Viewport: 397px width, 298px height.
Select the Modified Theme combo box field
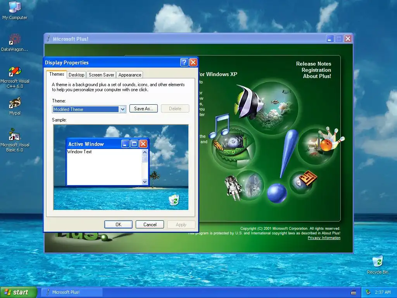coord(89,109)
